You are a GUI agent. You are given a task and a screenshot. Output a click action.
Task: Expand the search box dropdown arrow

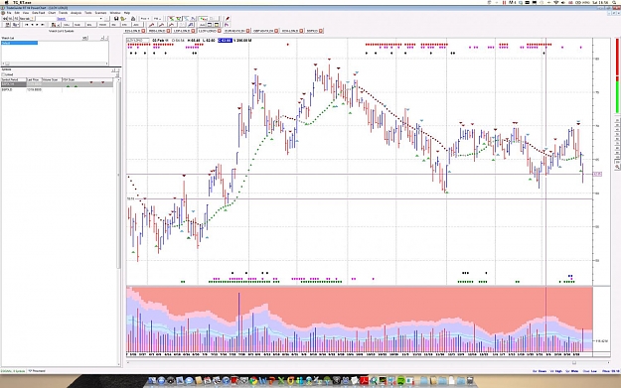pos(101,19)
